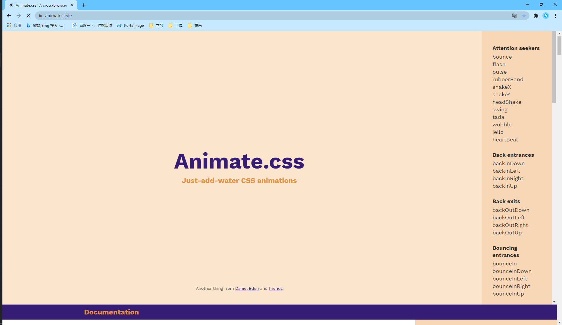Select the backInDown animation

pos(508,163)
